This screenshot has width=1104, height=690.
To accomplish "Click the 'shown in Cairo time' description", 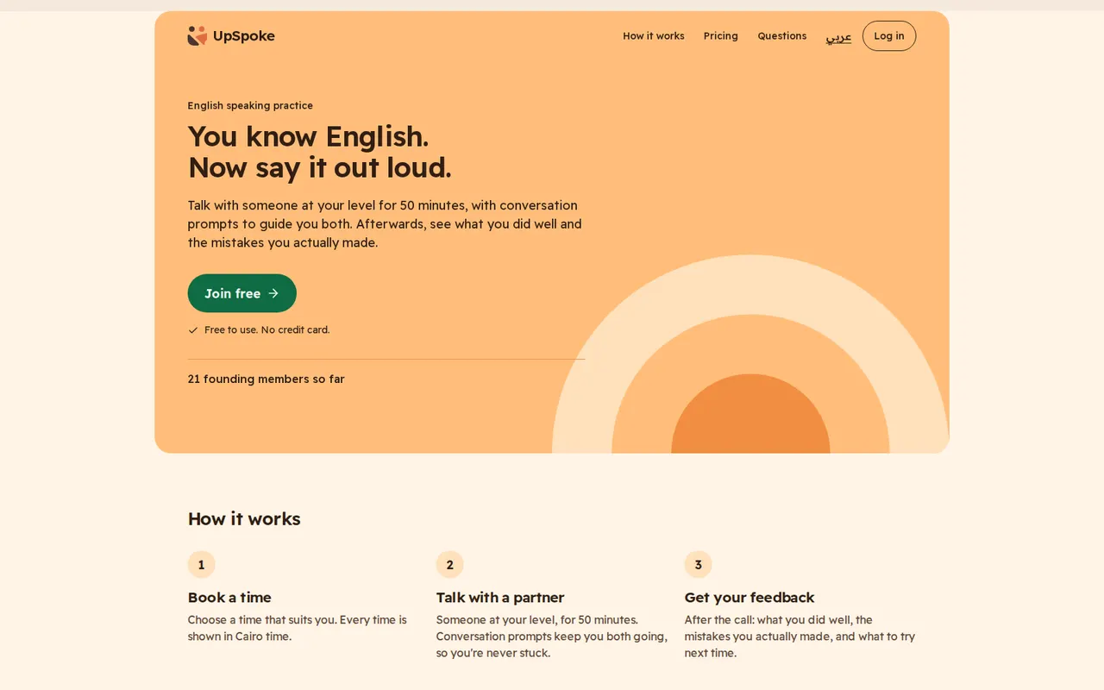I will [298, 628].
